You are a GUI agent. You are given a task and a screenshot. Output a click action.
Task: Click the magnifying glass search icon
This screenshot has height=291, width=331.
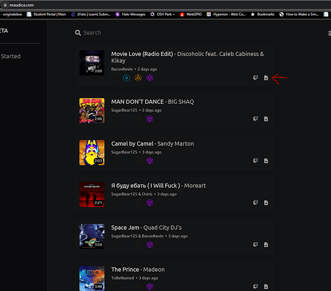(78, 33)
